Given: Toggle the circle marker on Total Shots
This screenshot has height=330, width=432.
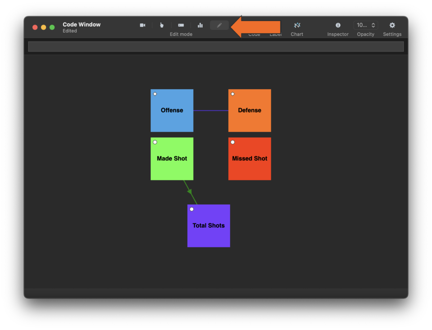Looking at the screenshot, I should point(192,209).
